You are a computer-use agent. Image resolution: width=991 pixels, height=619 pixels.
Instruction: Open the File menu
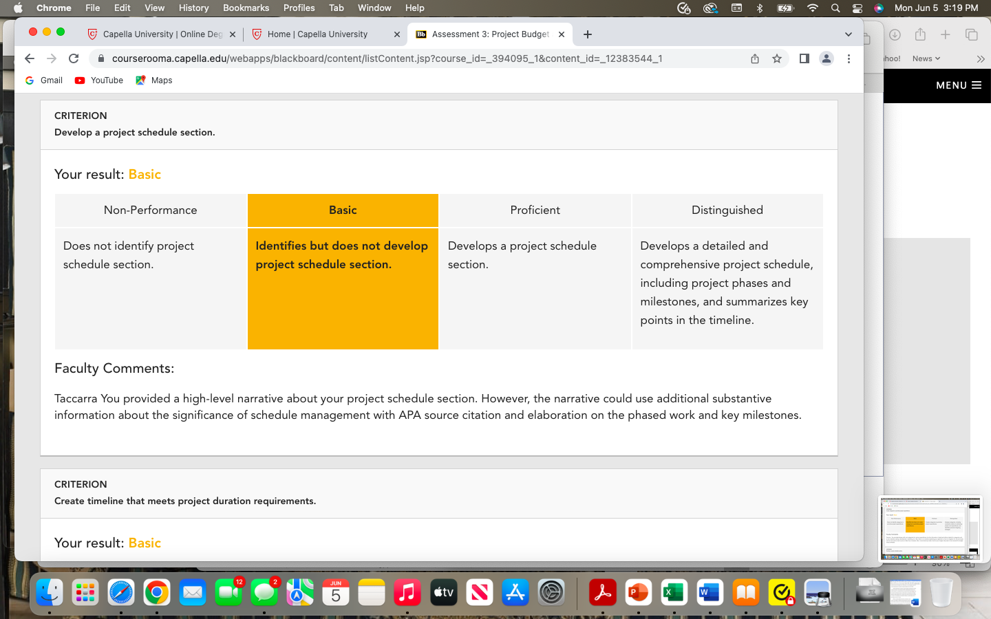click(x=93, y=8)
